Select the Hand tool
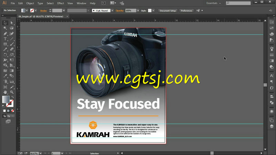 point(5,92)
